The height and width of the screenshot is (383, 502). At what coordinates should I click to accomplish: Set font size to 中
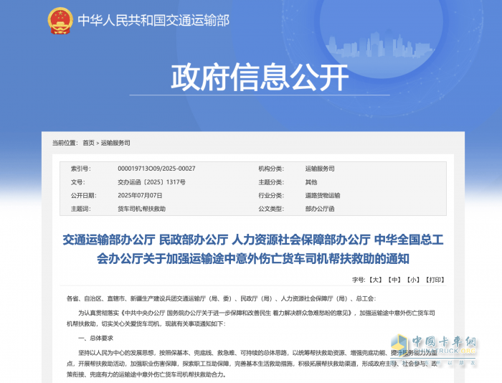(394, 279)
